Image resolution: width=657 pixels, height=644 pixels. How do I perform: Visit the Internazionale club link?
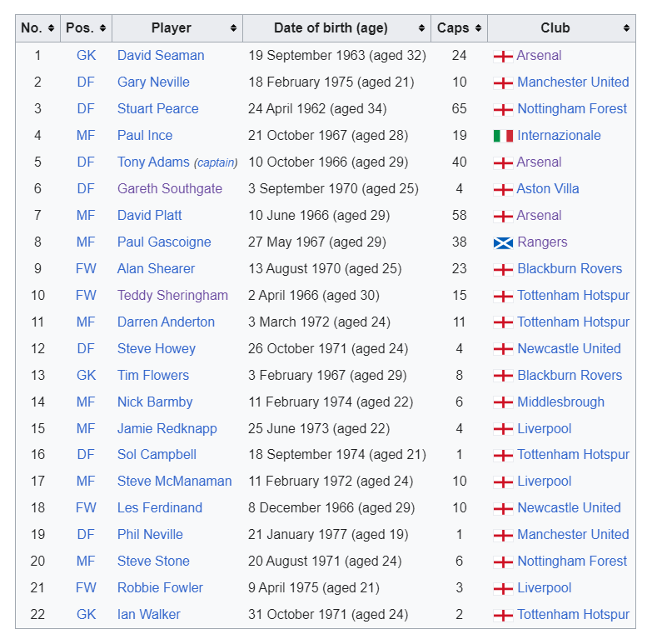559,136
